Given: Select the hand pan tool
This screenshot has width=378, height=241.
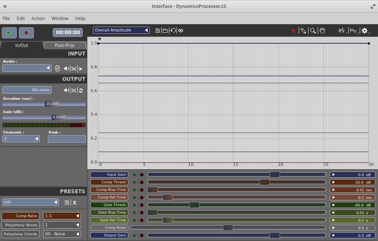Looking at the screenshot, I should coord(322,31).
